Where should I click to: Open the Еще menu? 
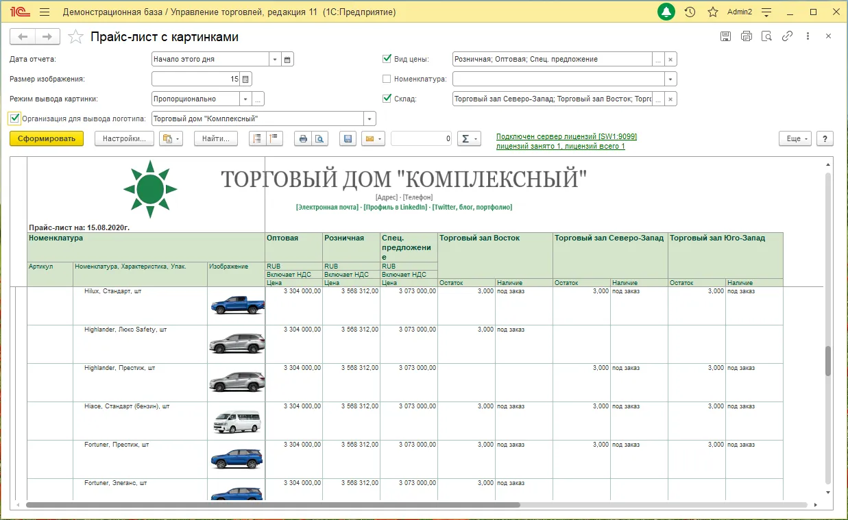point(795,138)
